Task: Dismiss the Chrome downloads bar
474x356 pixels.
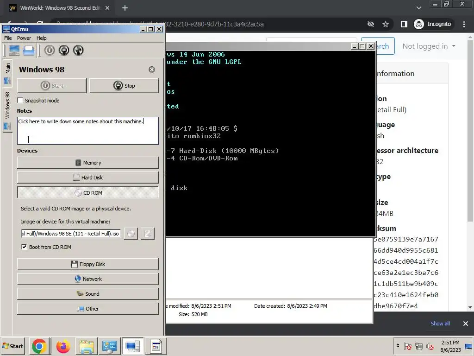Action: coord(466,324)
